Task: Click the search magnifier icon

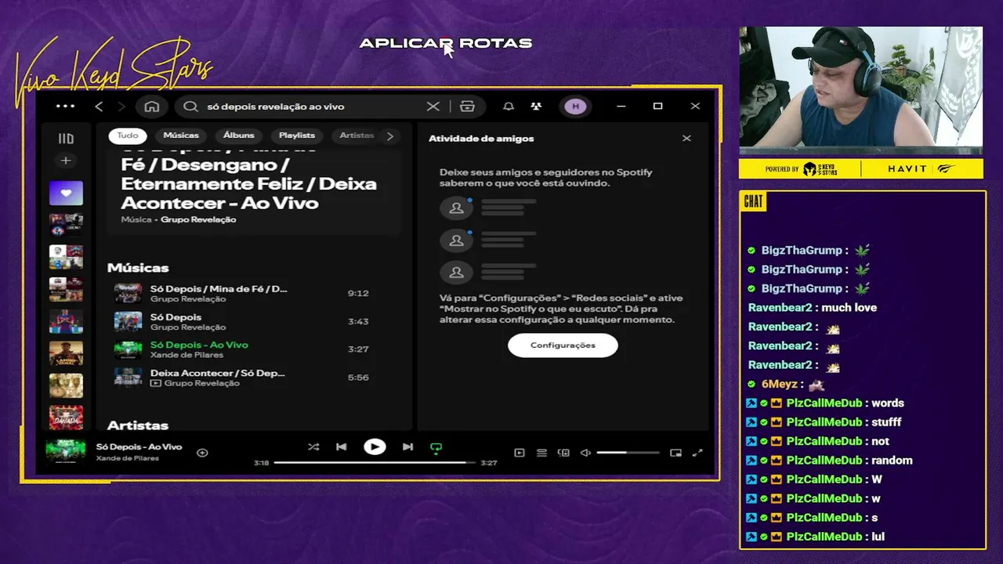Action: point(190,107)
